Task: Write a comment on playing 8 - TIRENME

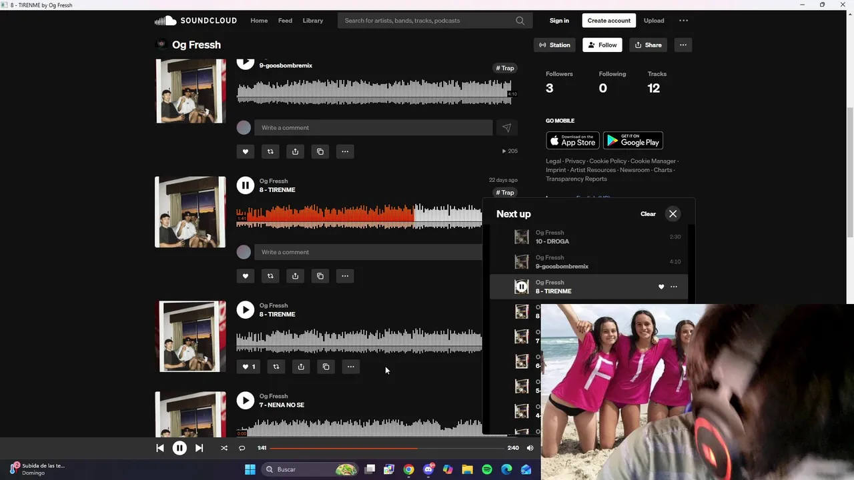Action: 368,252
